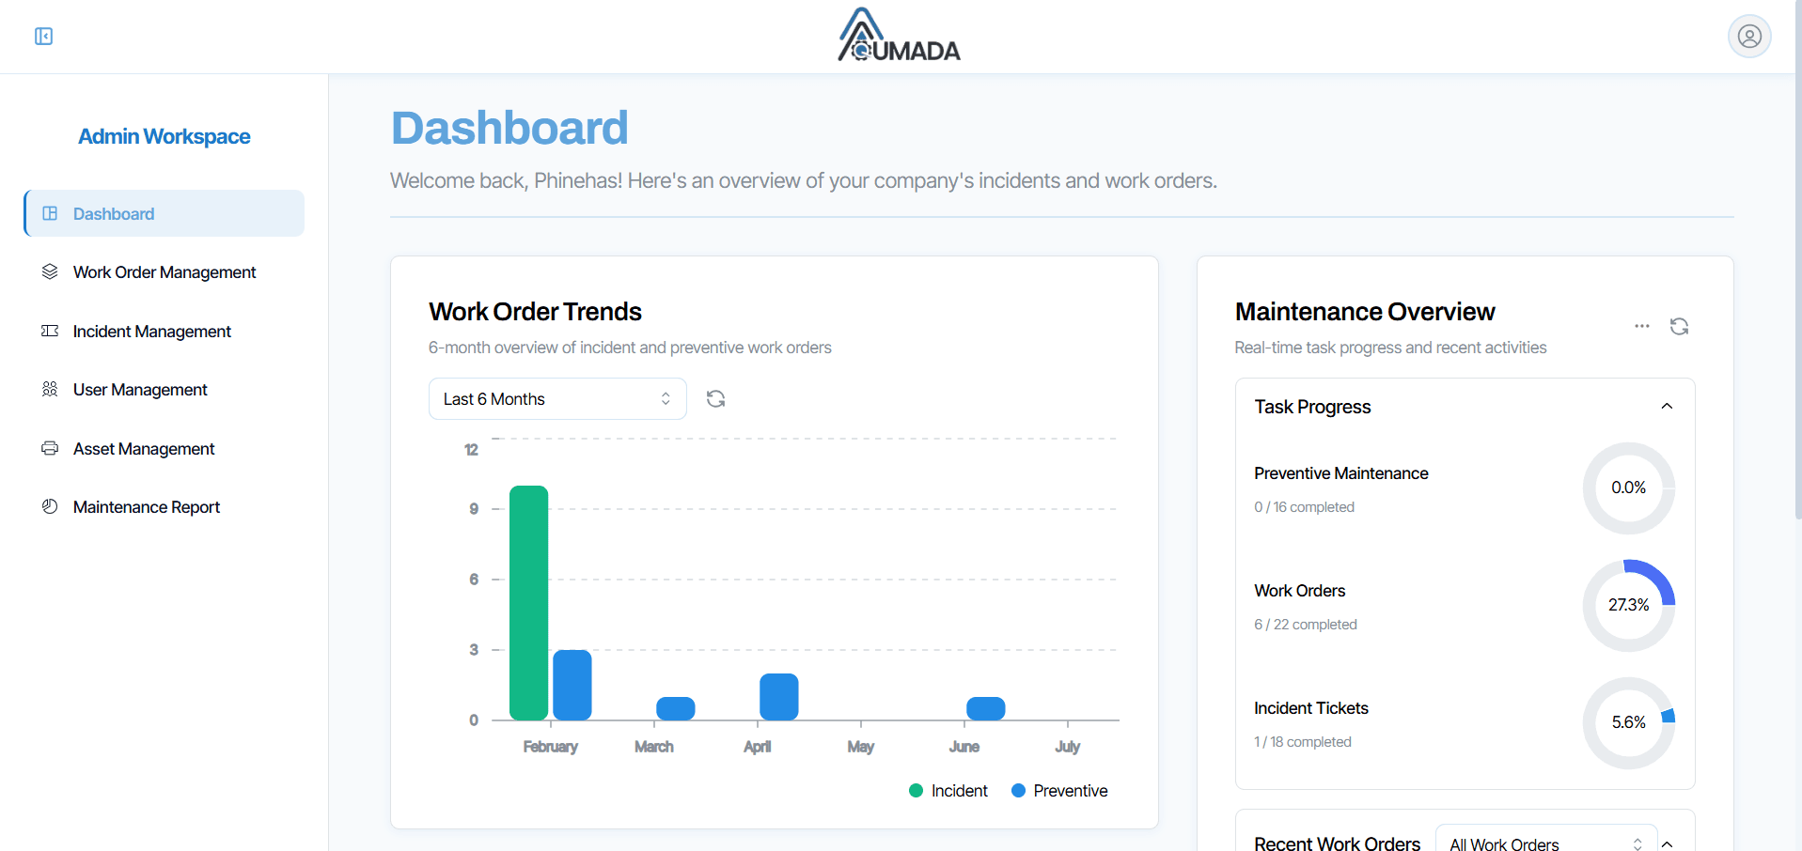The width and height of the screenshot is (1802, 851).
Task: Click the Maintenance Overview title
Action: [1364, 312]
